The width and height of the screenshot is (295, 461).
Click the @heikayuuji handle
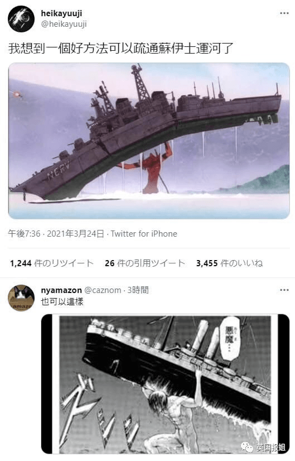[64, 24]
